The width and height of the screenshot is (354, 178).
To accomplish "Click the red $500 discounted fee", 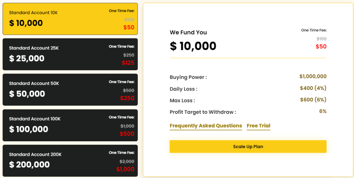I will tap(127, 134).
